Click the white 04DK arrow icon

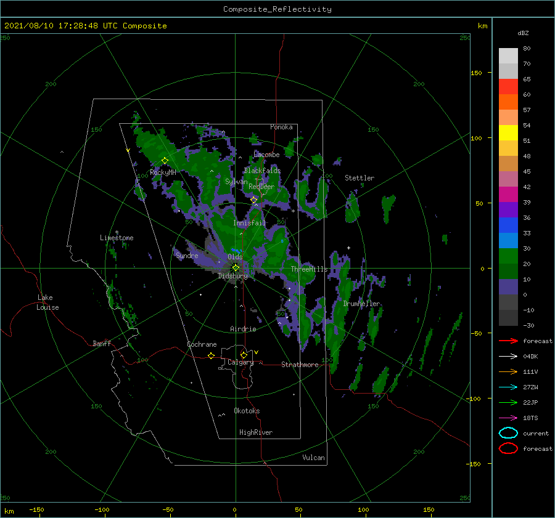click(x=508, y=356)
